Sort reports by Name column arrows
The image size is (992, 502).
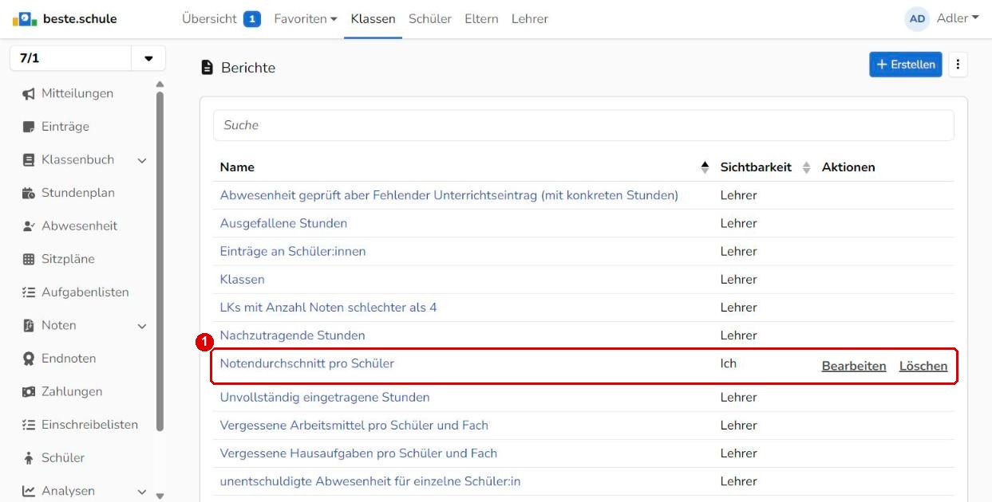705,167
